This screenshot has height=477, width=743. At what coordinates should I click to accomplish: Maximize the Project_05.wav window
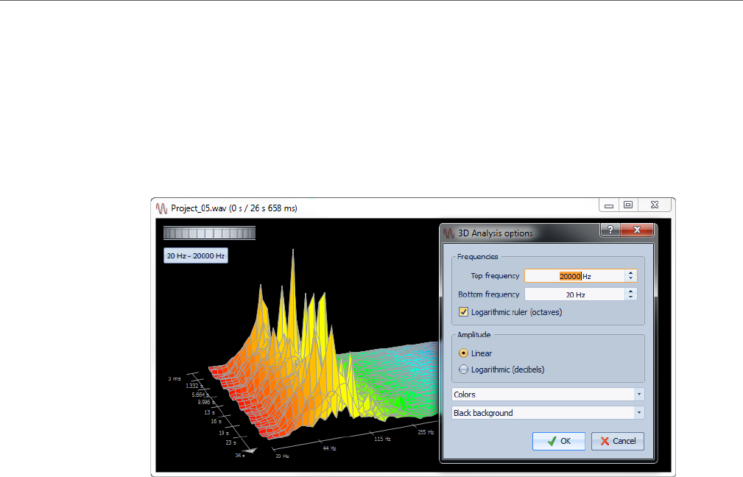(628, 205)
